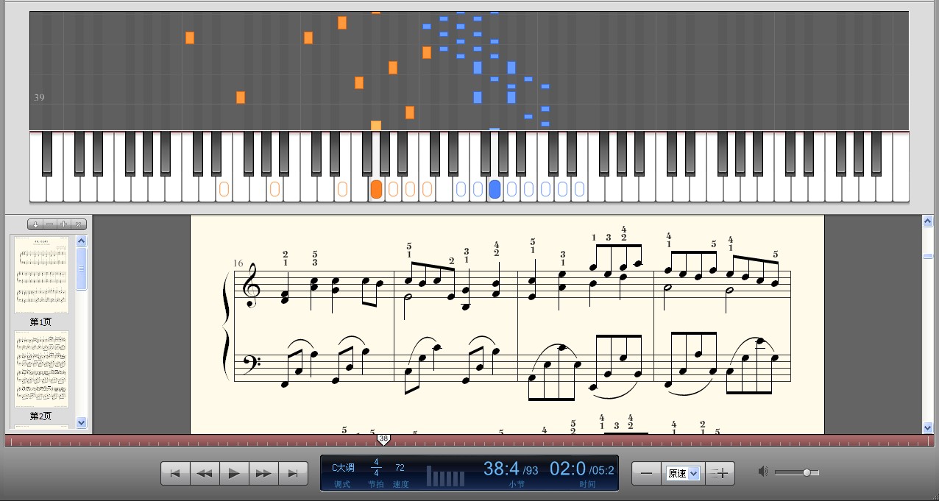Decrease tempo with the minus button

pyautogui.click(x=646, y=473)
